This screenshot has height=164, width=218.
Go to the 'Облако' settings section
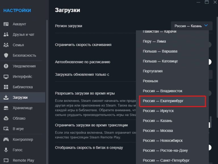coord(19,119)
